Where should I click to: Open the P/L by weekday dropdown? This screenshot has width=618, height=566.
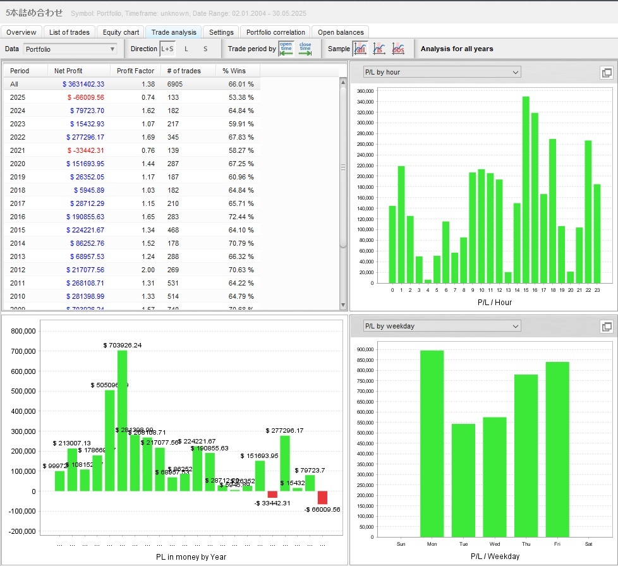tap(441, 326)
